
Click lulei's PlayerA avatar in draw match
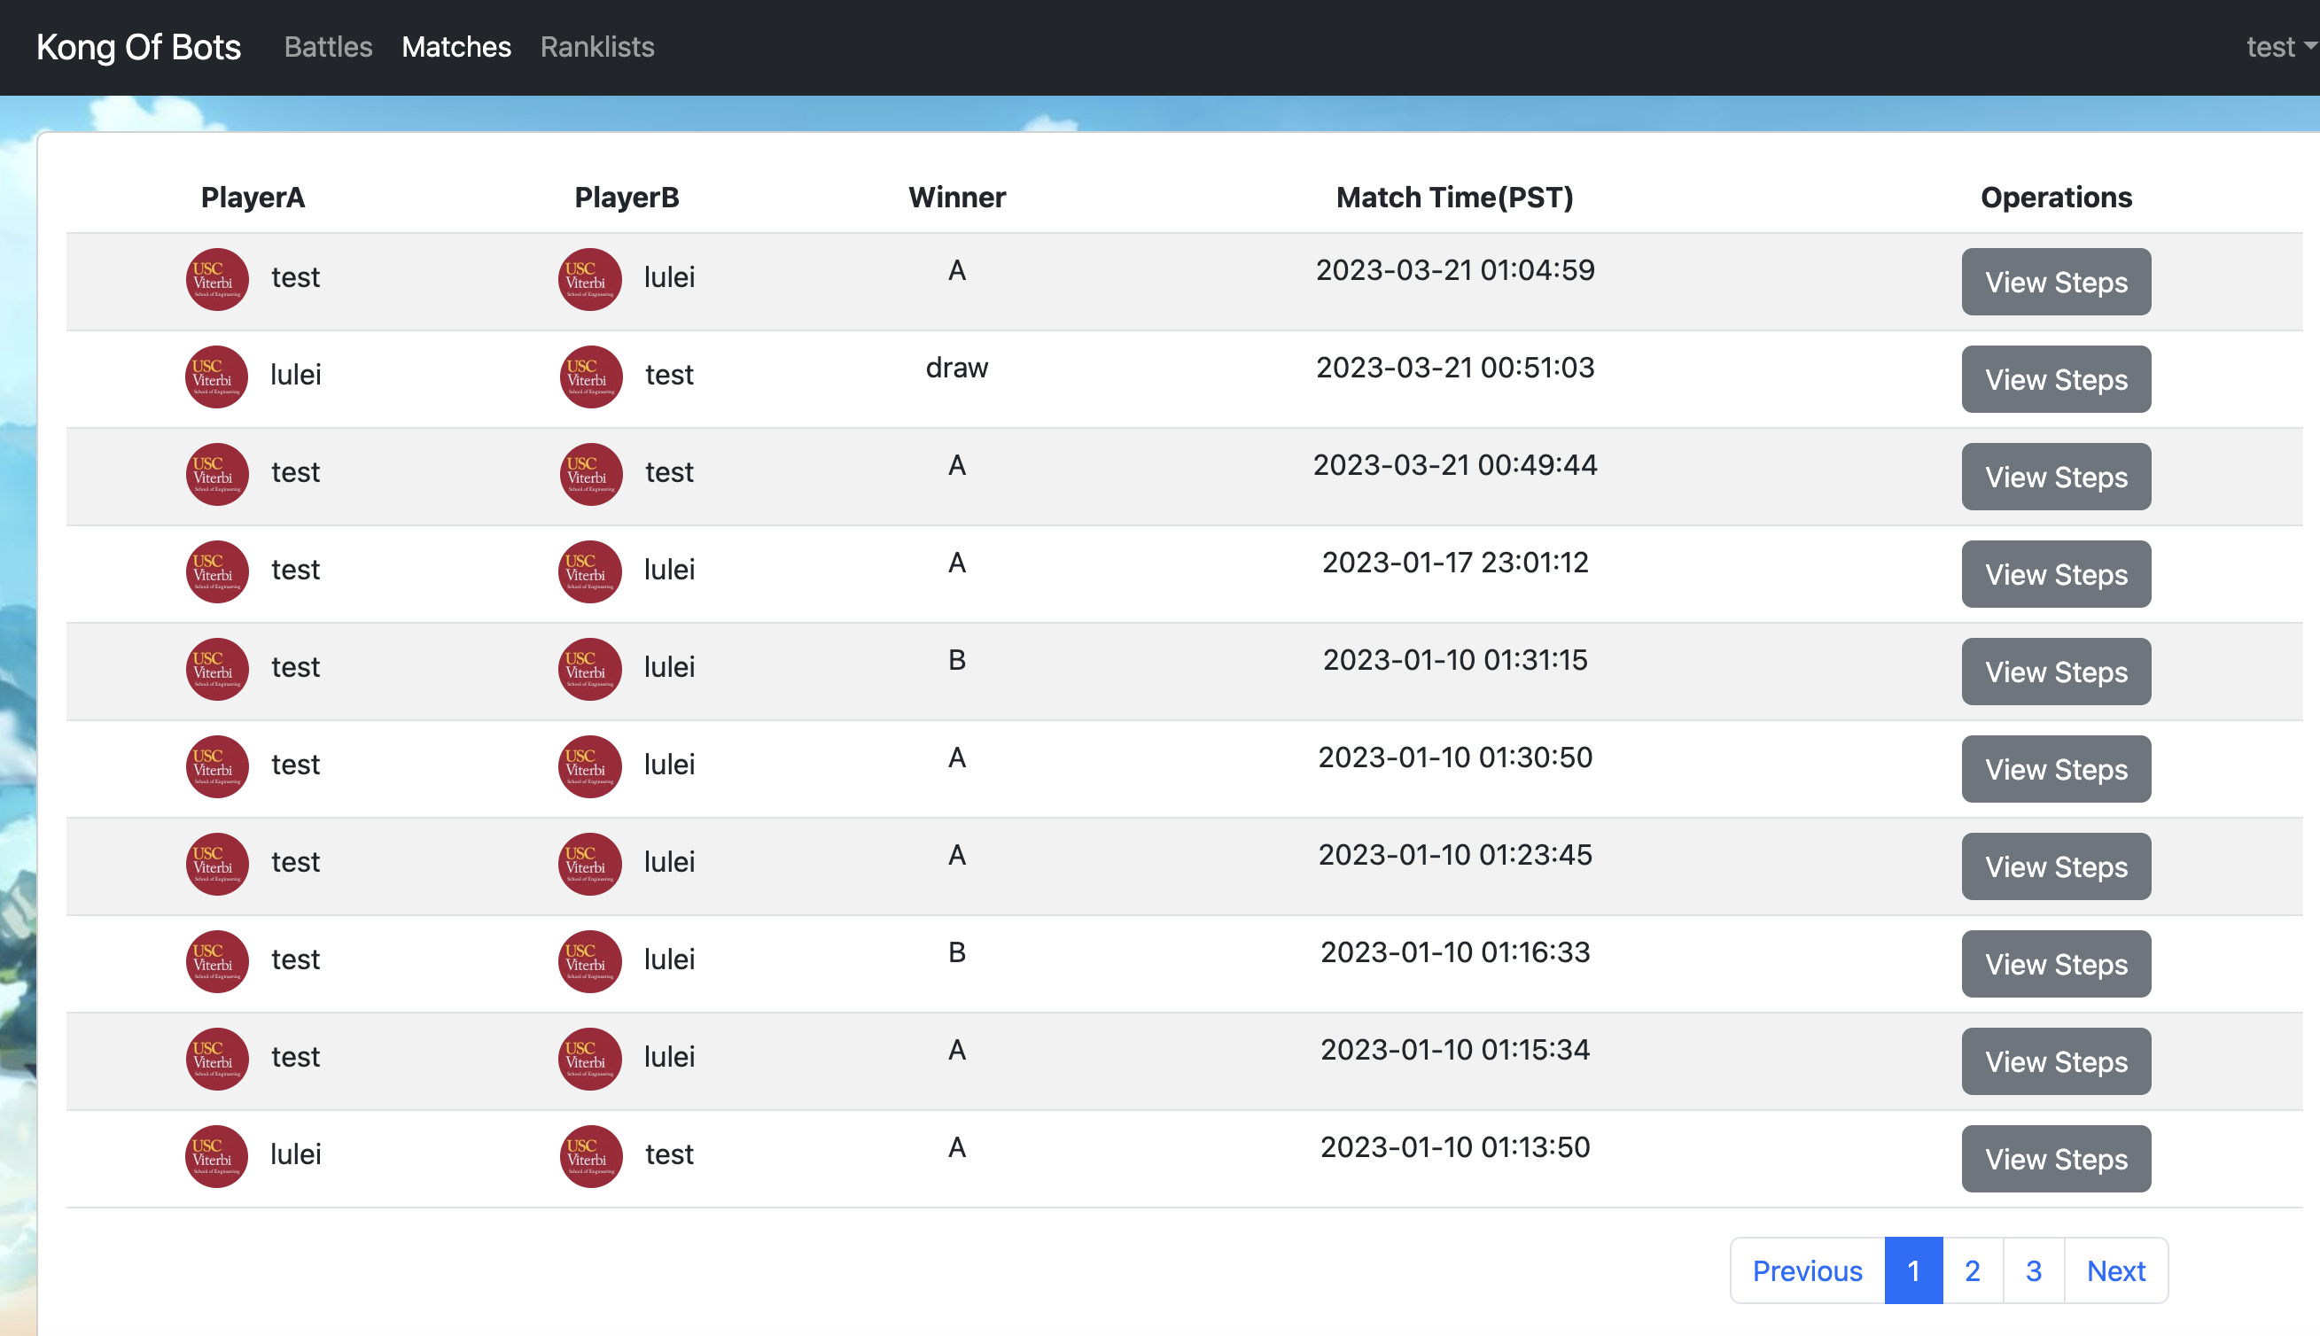(216, 377)
